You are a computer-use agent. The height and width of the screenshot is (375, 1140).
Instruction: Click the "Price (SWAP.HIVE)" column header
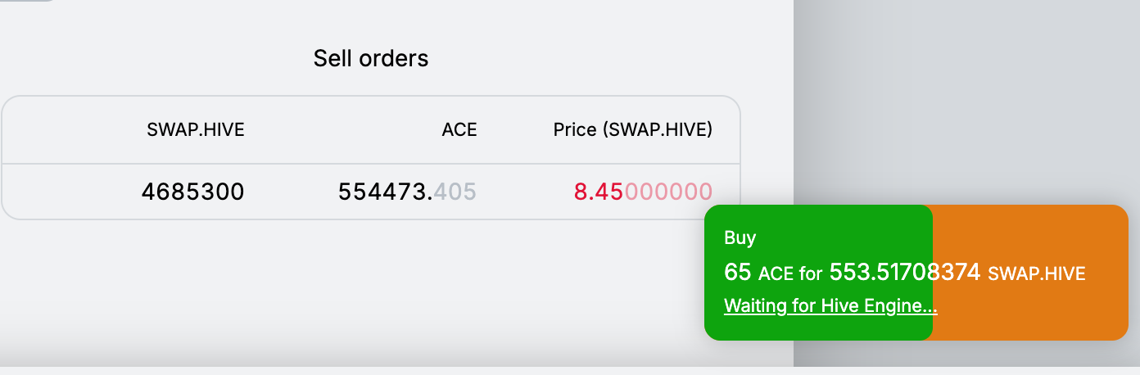pyautogui.click(x=632, y=129)
